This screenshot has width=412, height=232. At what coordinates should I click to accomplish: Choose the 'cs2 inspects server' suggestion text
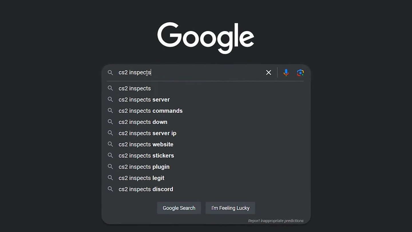tap(144, 100)
